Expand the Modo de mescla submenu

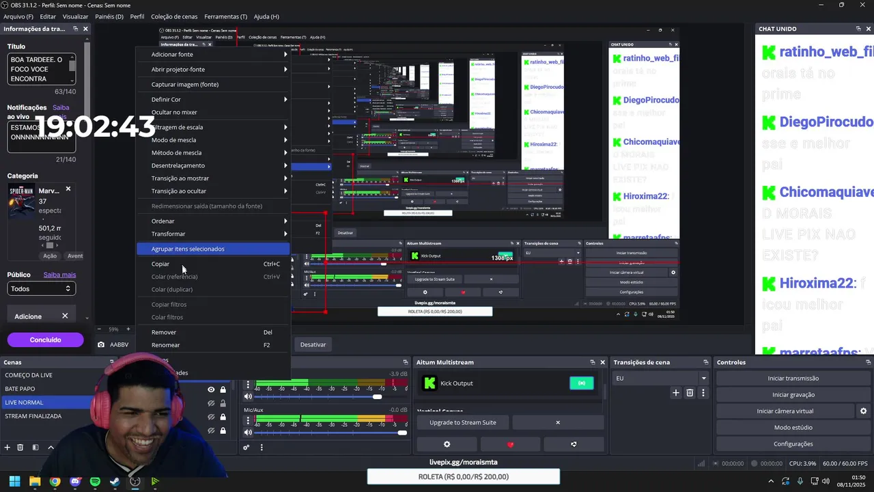pos(213,139)
